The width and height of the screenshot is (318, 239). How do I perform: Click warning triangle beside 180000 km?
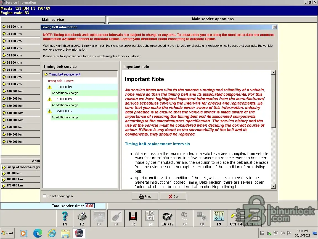click(x=49, y=99)
